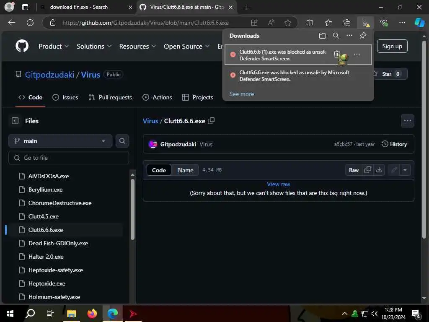This screenshot has width=429, height=322.
Task: Star the repository
Action: coord(390,74)
